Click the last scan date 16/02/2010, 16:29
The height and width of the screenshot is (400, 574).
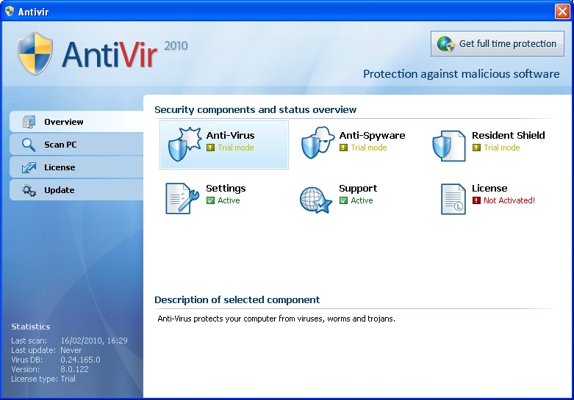click(x=94, y=341)
